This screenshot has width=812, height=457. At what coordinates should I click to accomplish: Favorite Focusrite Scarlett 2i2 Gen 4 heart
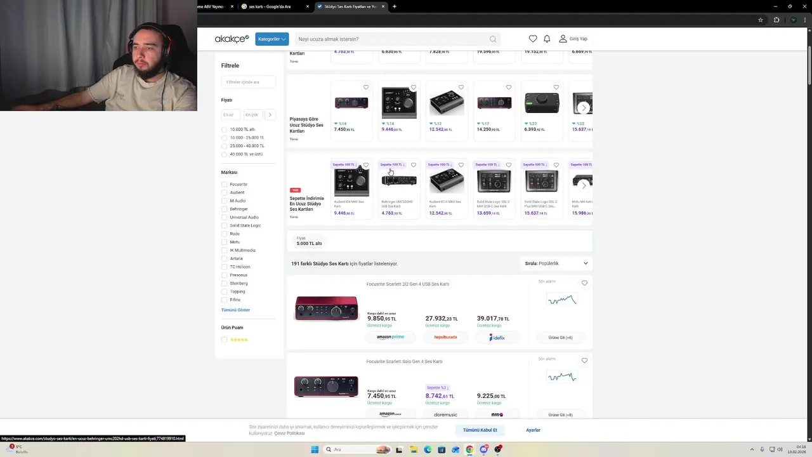(x=585, y=283)
